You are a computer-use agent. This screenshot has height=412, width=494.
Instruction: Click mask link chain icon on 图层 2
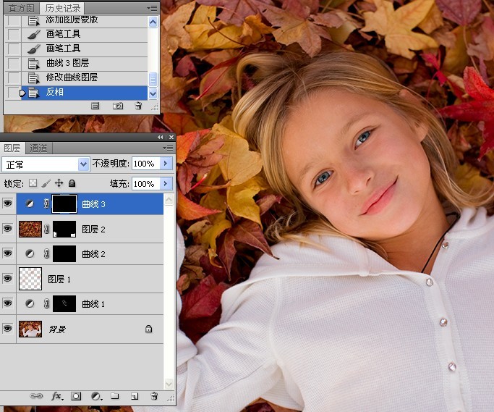(46, 229)
